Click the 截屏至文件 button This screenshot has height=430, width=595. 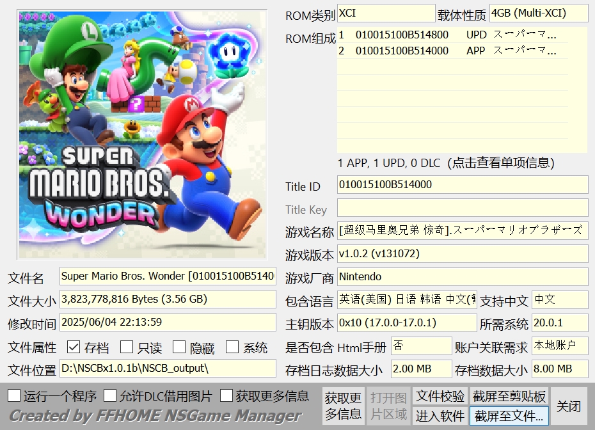point(509,416)
